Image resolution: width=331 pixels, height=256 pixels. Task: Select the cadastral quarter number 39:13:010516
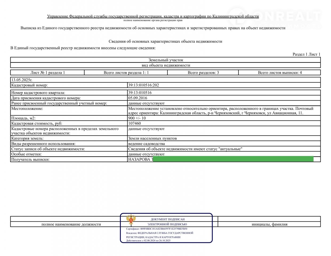click(140, 93)
